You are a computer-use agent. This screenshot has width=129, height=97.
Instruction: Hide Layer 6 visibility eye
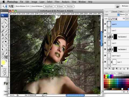coord(105,24)
